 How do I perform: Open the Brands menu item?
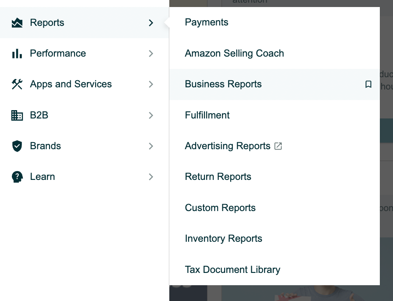(85, 146)
